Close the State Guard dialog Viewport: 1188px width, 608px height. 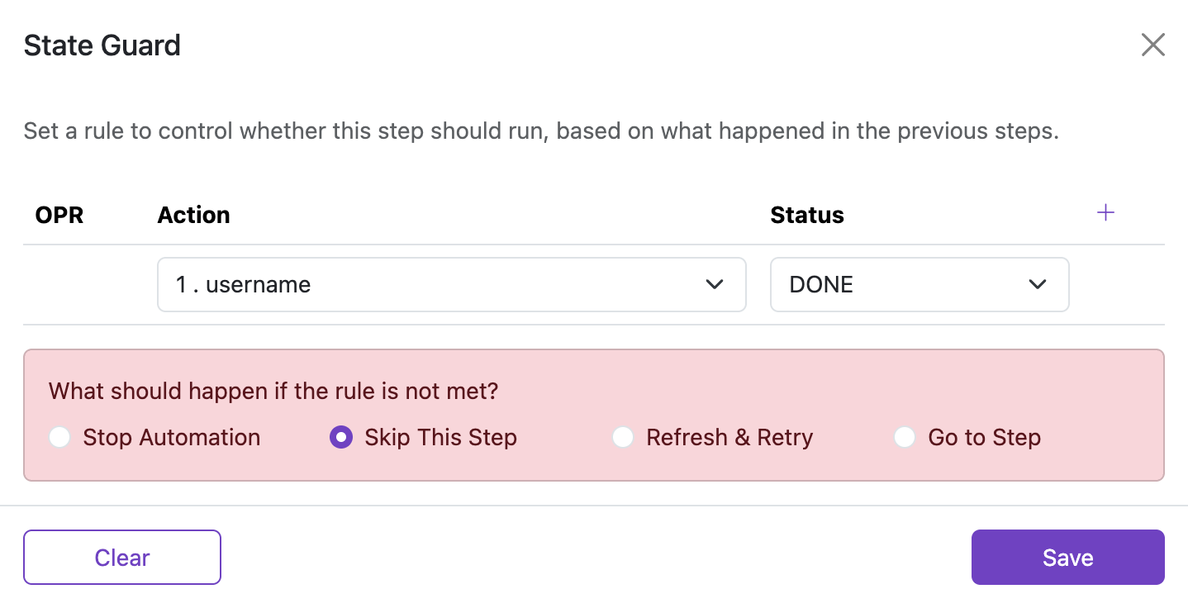point(1152,45)
